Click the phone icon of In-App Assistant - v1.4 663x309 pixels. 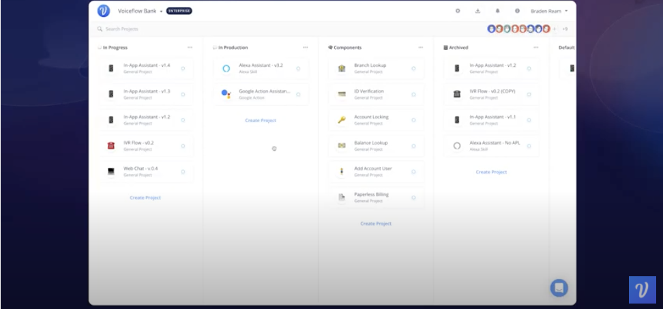110,68
